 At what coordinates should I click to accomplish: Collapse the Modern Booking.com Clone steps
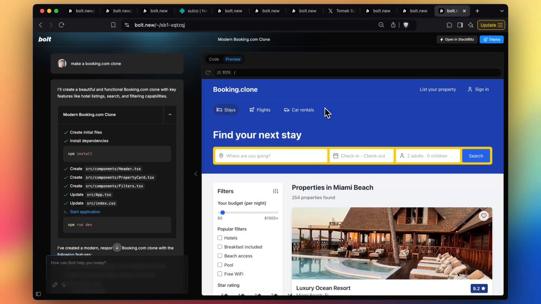click(170, 114)
